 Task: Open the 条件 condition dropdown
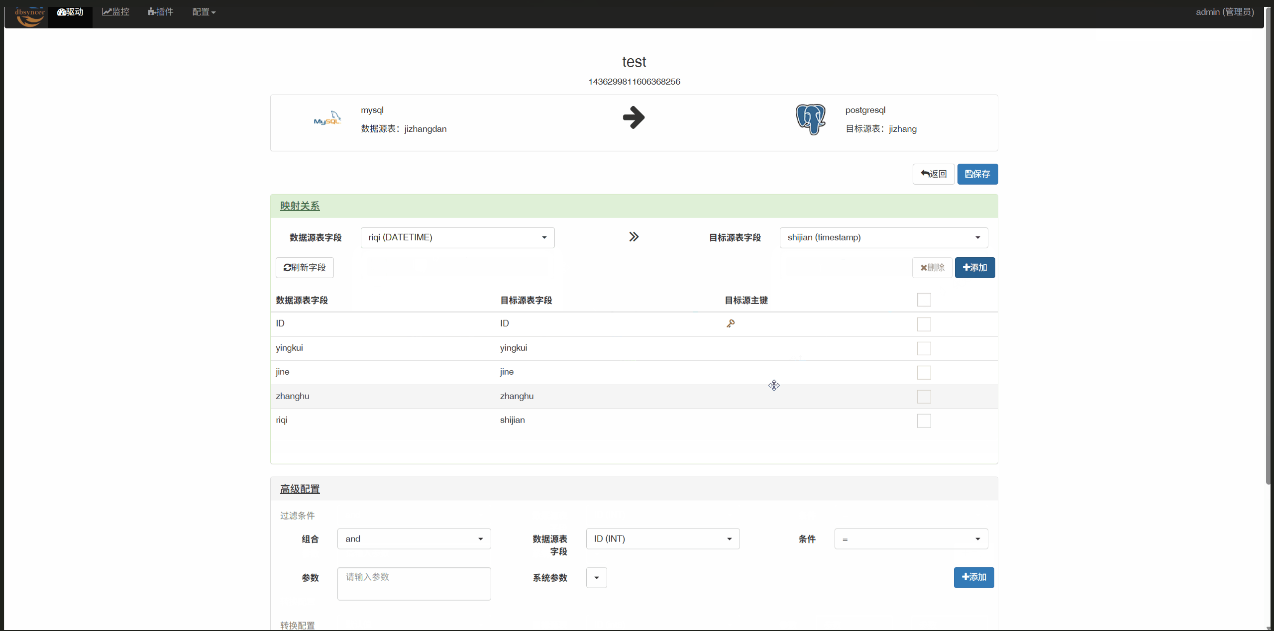tap(911, 539)
